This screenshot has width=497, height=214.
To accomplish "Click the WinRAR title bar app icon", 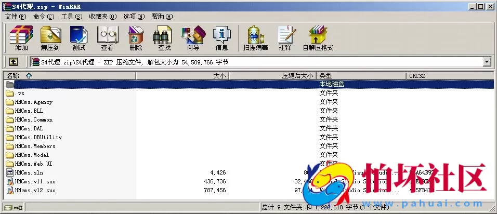I will pyautogui.click(x=6, y=6).
